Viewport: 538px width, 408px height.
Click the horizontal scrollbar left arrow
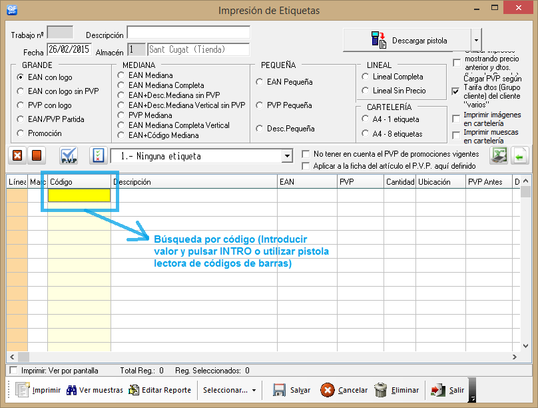click(x=13, y=357)
